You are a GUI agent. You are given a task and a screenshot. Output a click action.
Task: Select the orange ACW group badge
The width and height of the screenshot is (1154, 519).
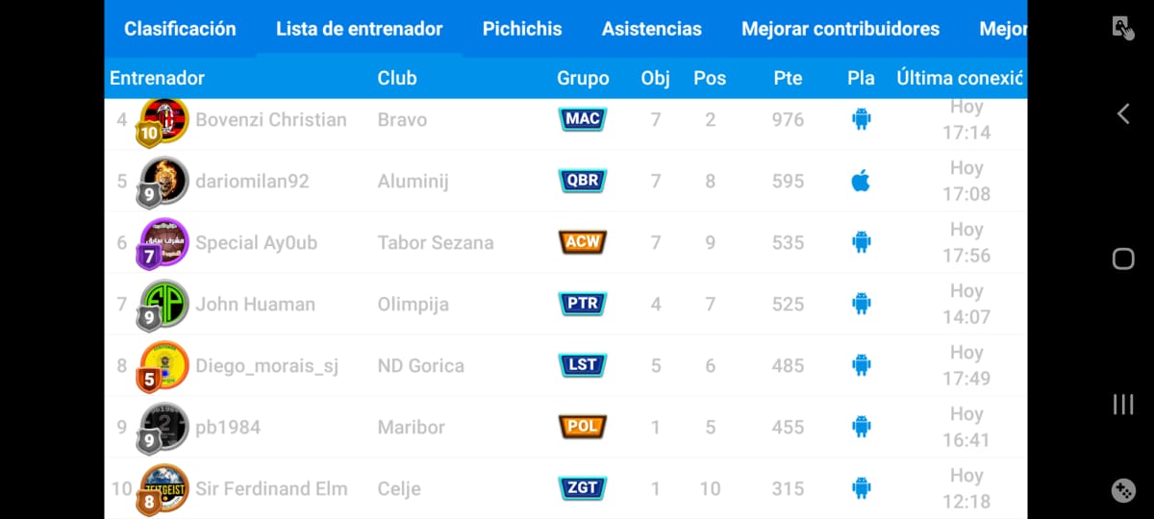[582, 242]
